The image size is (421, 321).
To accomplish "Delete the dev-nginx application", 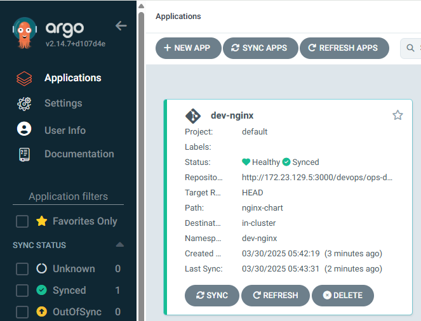I will tap(343, 295).
